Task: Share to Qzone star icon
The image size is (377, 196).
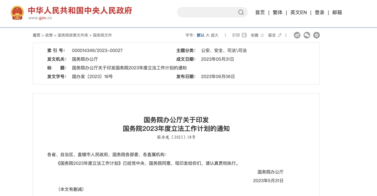Action: click(x=316, y=35)
